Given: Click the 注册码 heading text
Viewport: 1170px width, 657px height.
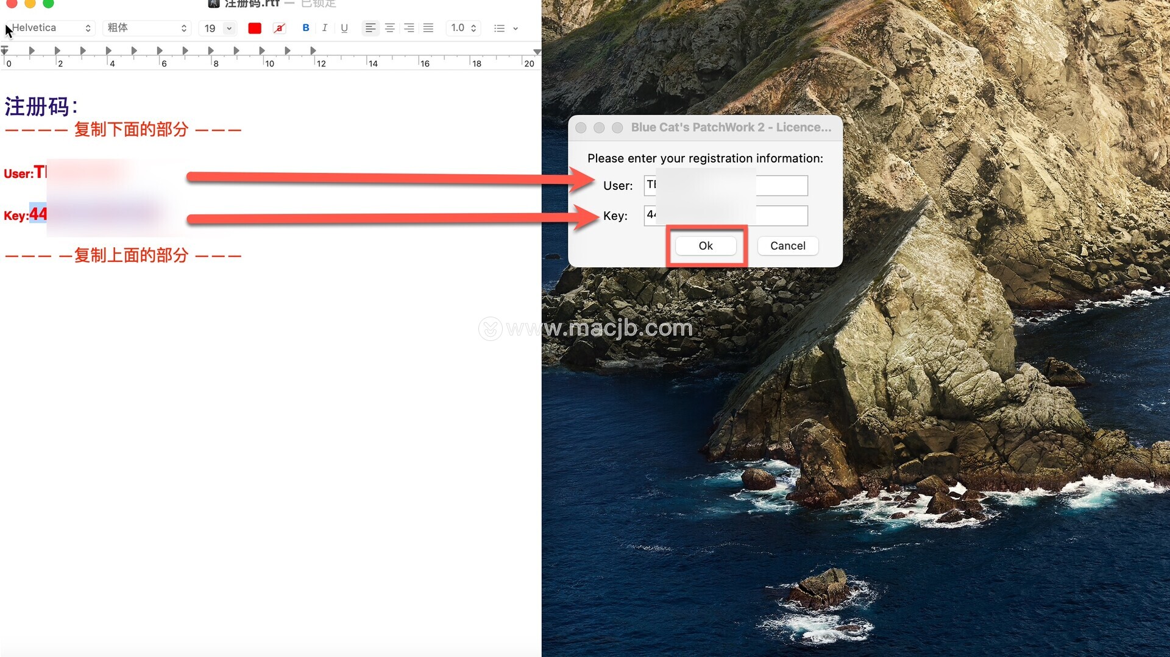Looking at the screenshot, I should [x=41, y=107].
